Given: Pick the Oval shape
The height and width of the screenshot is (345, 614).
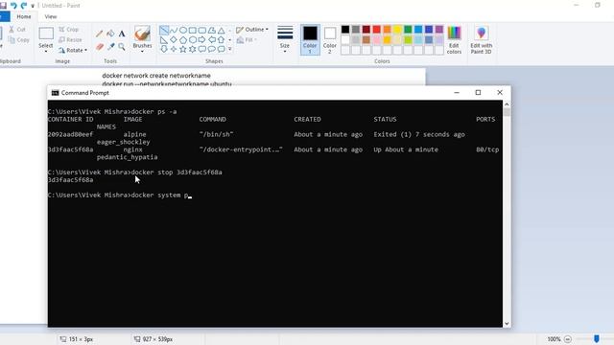Looking at the screenshot, I should point(183,30).
